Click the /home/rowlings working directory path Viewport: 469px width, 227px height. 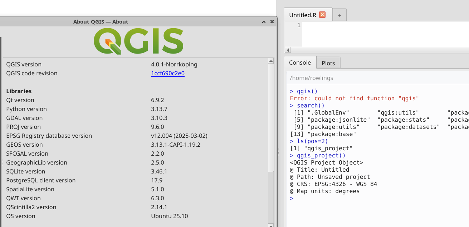(312, 78)
